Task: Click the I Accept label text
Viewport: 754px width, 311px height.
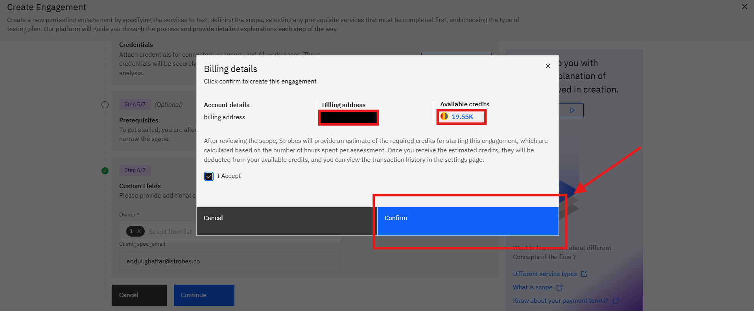Action: [x=229, y=176]
